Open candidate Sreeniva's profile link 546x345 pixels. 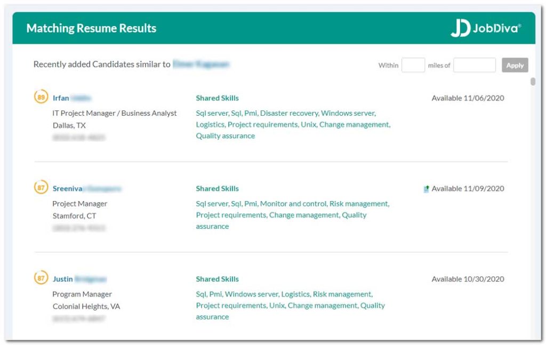86,188
